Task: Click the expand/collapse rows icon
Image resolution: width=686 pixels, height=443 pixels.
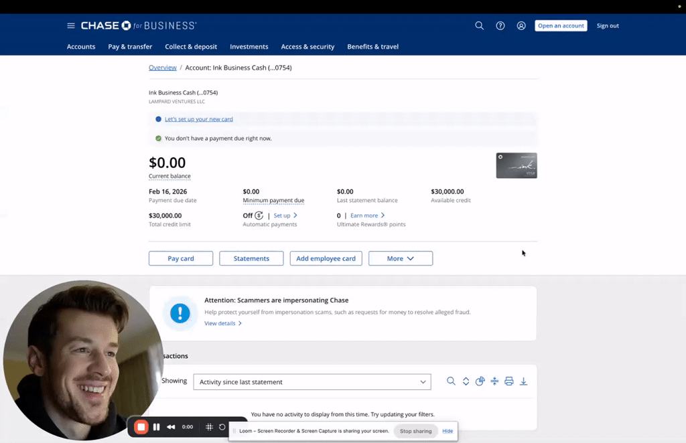Action: (x=494, y=381)
